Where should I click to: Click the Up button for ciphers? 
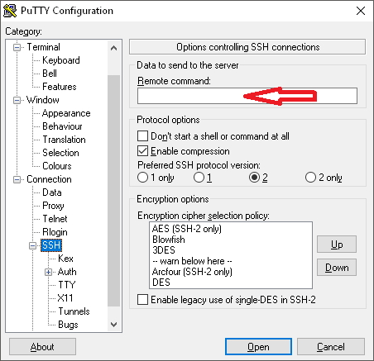(337, 245)
